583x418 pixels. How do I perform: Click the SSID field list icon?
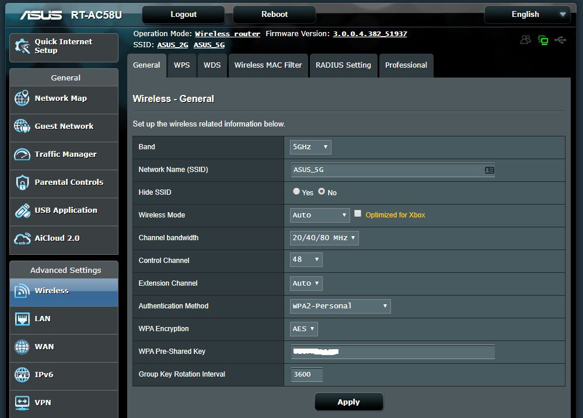(489, 170)
